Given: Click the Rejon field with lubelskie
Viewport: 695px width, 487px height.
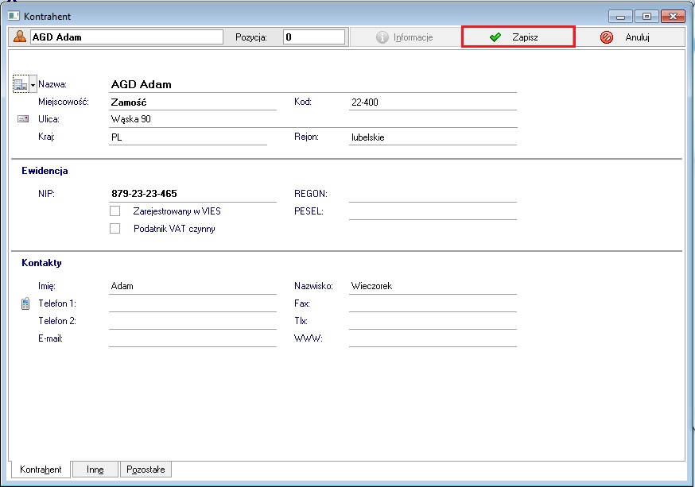Looking at the screenshot, I should click(433, 137).
